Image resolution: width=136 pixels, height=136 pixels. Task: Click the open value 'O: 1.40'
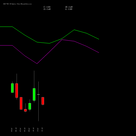[x=47, y=9]
